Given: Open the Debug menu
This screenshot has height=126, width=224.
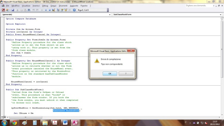Looking at the screenshot, I should click(45, 6).
